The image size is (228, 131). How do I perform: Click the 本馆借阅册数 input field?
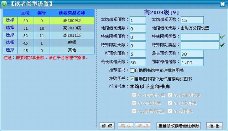[138, 20]
